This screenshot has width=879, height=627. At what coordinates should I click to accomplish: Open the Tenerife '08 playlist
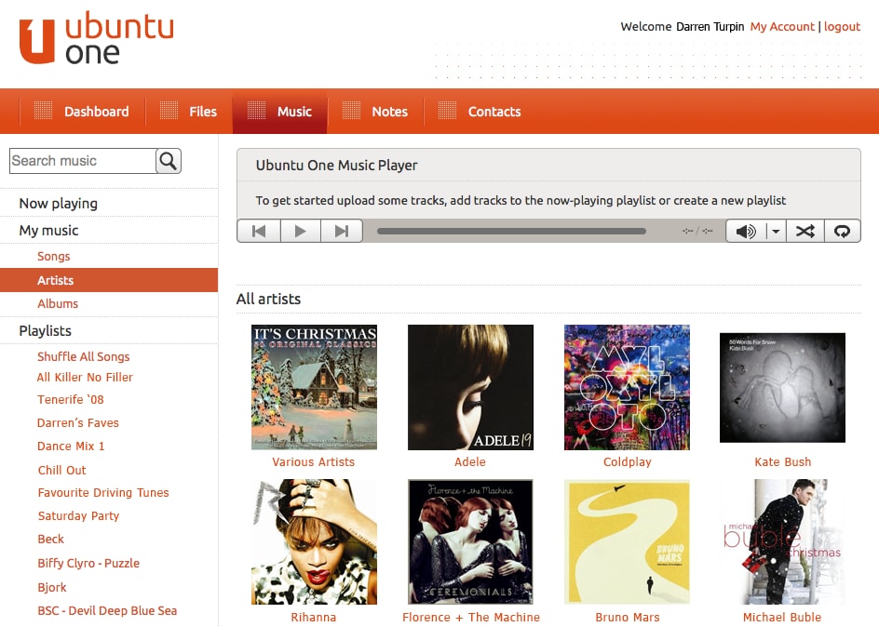point(71,400)
